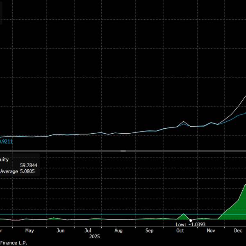This screenshot has width=246, height=246.
Task: Select the Jul label on the time axis
Action: (88, 231)
